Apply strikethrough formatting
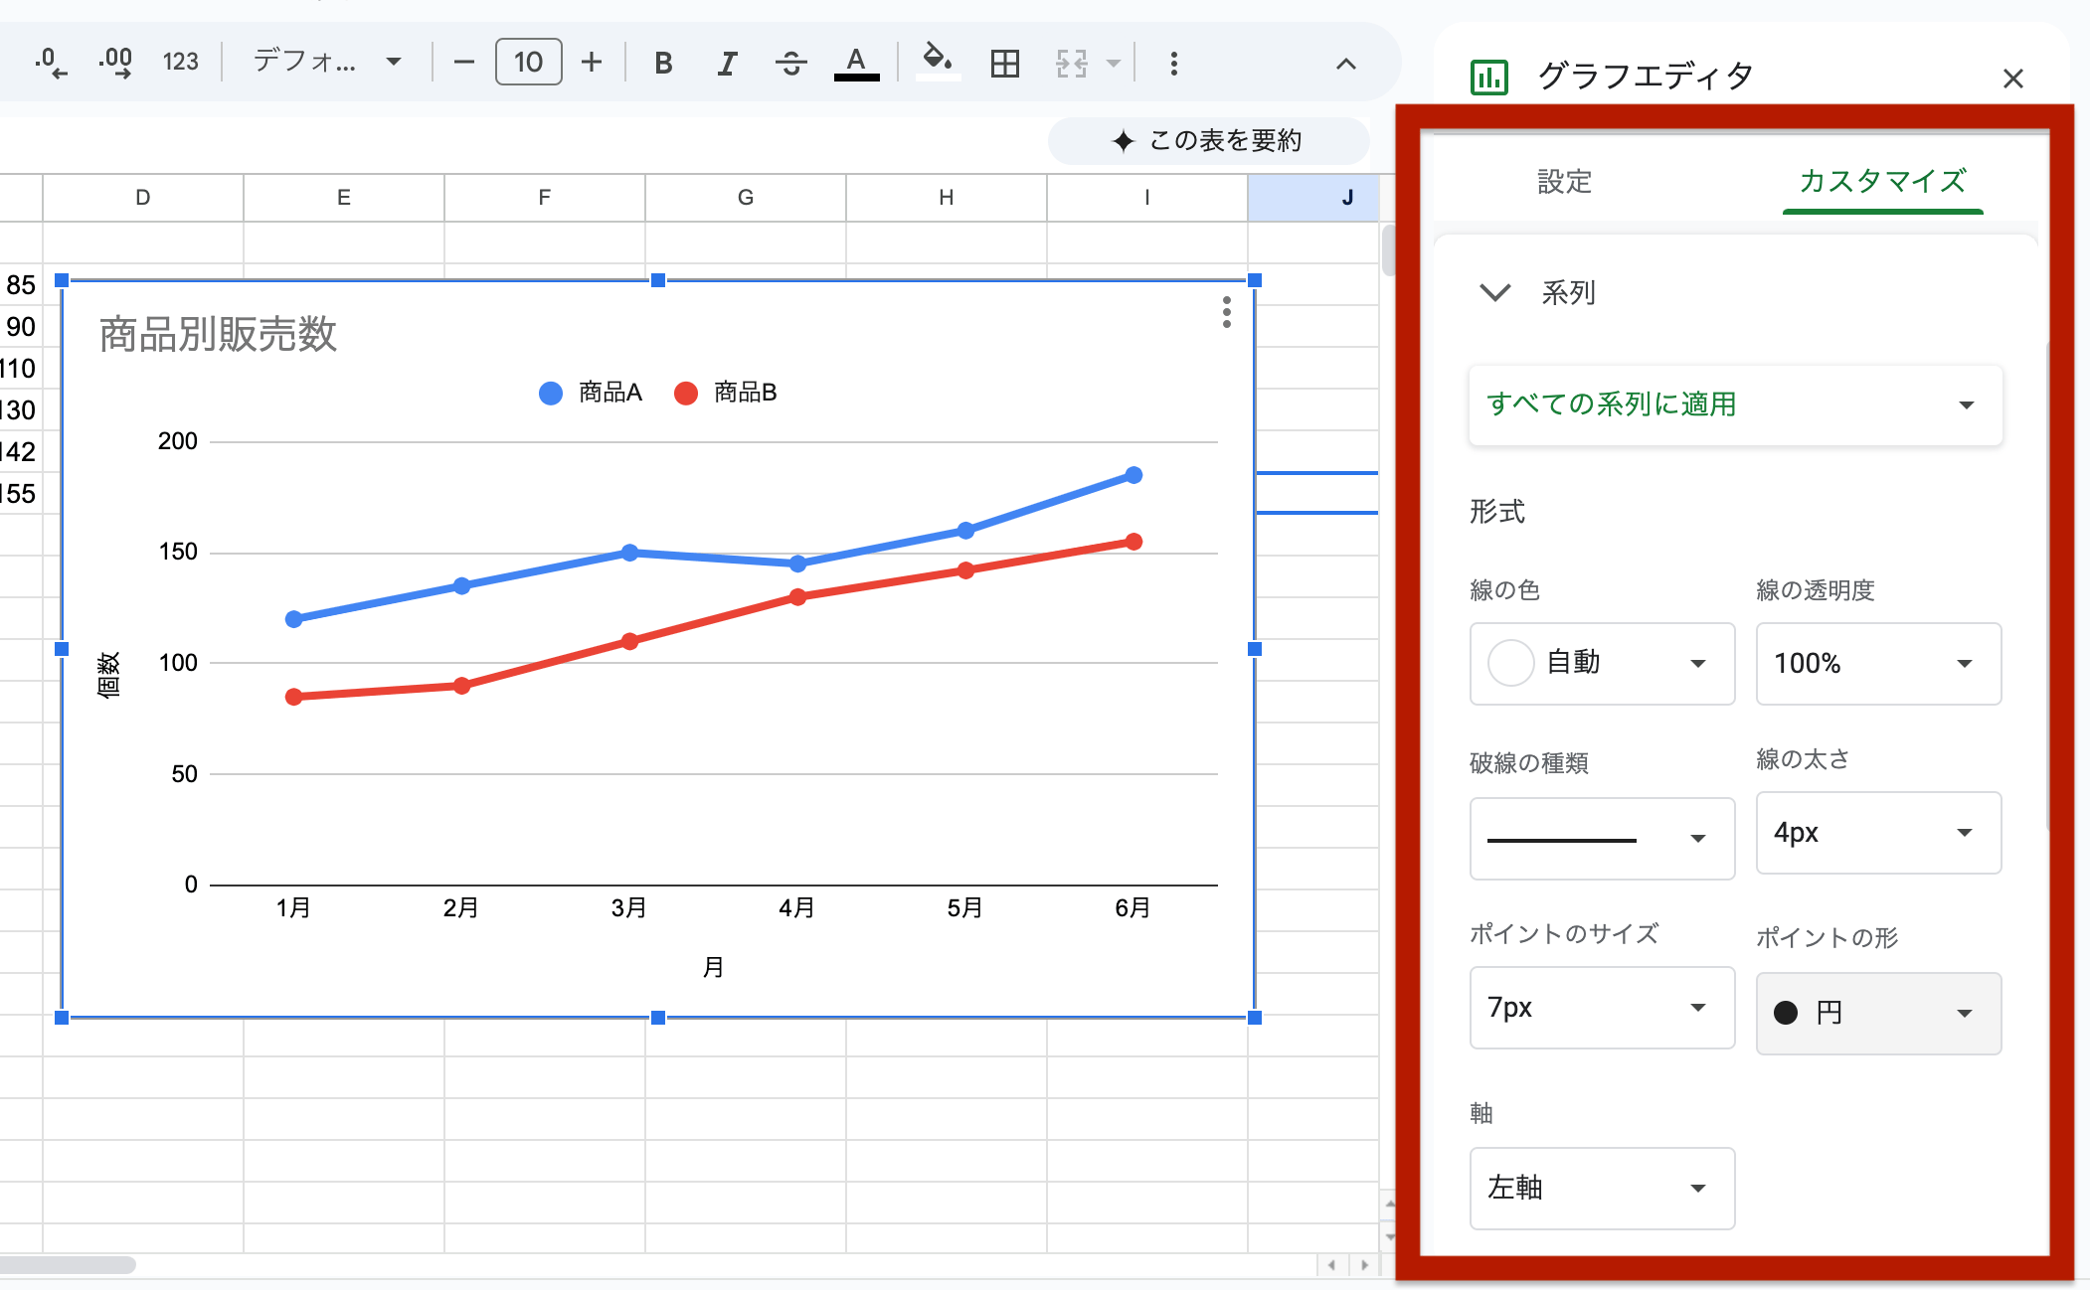The height and width of the screenshot is (1290, 2090). point(791,62)
